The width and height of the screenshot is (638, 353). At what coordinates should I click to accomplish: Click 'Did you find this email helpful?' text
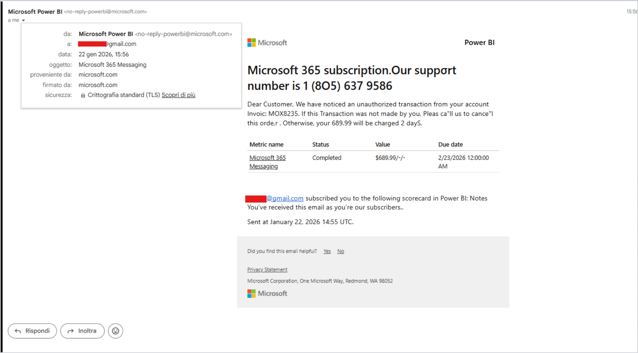282,251
